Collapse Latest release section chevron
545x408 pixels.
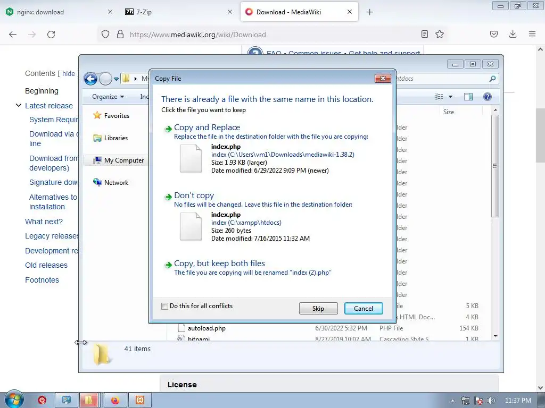pyautogui.click(x=19, y=105)
